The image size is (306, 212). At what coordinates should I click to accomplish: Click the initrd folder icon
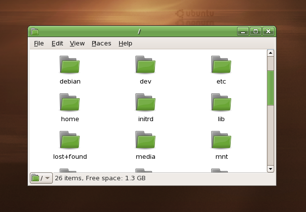145,102
